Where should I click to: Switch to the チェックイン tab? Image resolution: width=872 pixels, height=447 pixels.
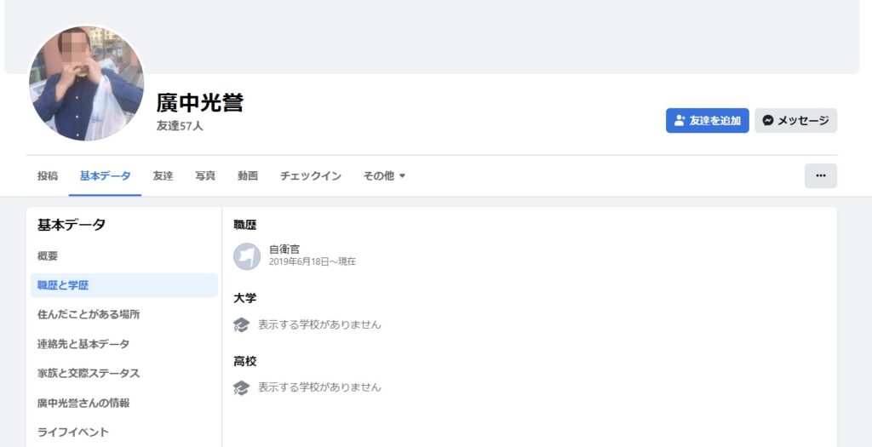310,175
